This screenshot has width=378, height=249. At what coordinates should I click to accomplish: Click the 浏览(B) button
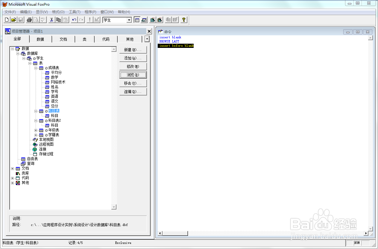(133, 75)
